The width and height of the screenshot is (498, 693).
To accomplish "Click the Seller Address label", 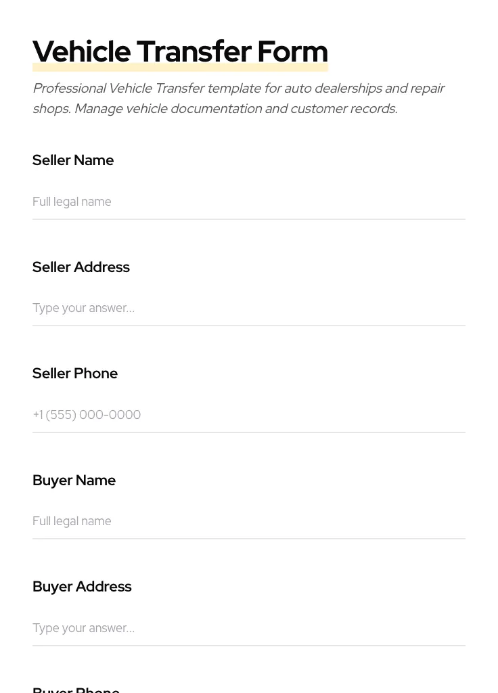I will coord(81,267).
